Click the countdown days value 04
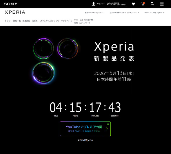Viewport: 171px width, 154px height. click(56, 107)
